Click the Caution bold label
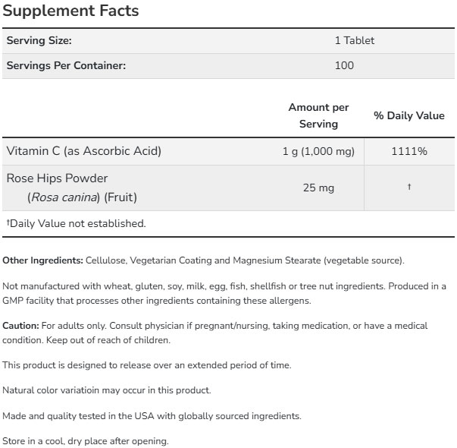The height and width of the screenshot is (448, 457). (x=22, y=326)
